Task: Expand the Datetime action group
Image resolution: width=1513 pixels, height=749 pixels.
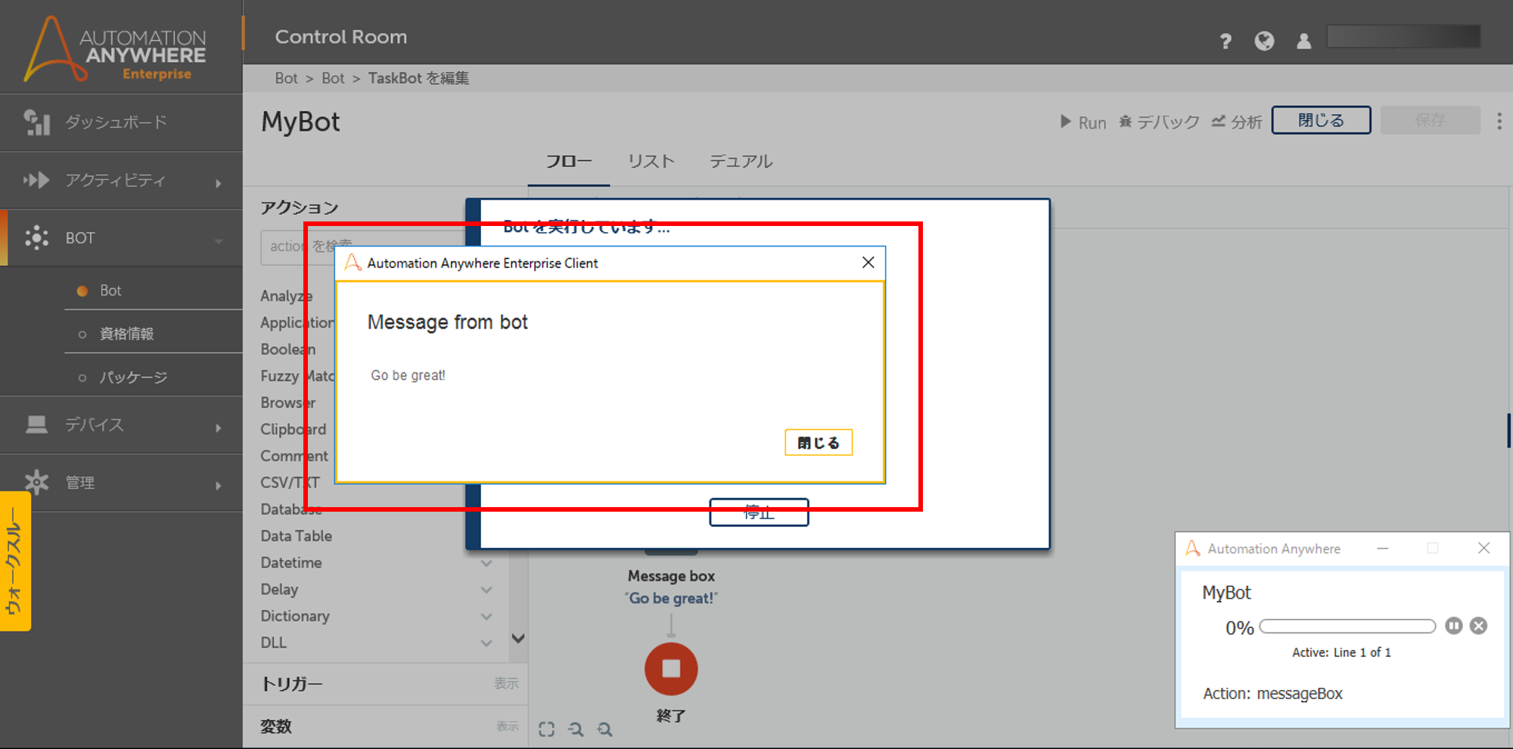Action: pos(486,563)
